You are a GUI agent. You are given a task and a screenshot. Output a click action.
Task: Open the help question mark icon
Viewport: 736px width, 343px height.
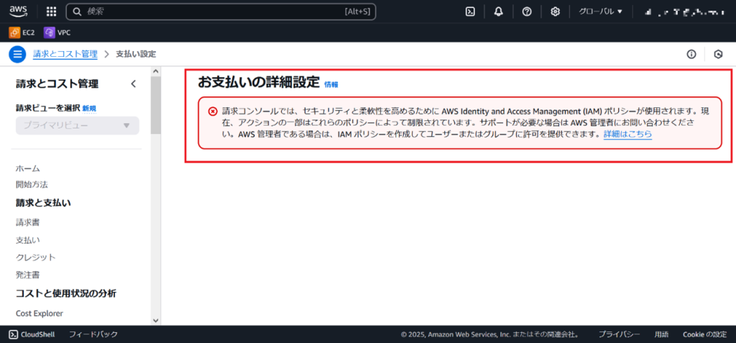click(x=527, y=12)
